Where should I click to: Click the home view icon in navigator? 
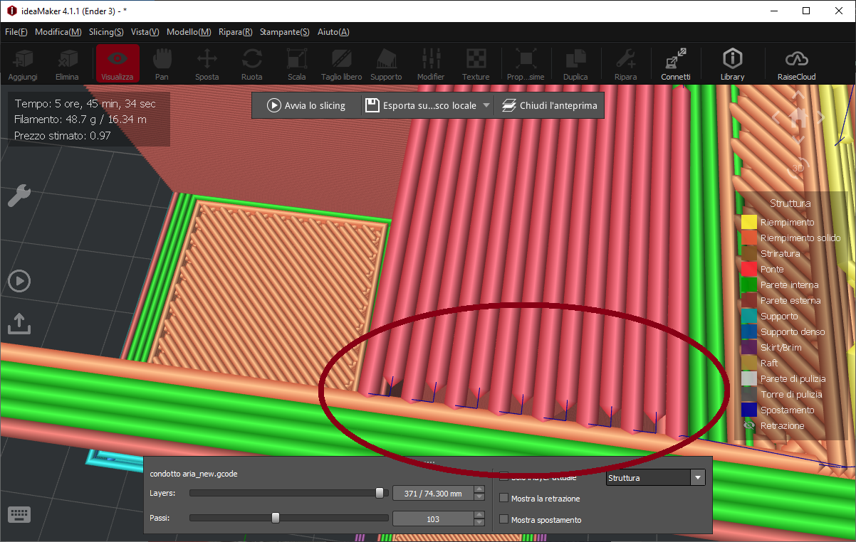tap(798, 119)
